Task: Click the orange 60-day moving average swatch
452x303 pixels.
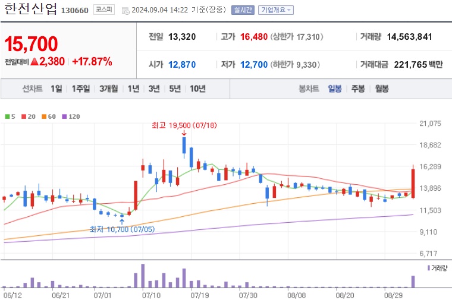Action: pos(44,116)
